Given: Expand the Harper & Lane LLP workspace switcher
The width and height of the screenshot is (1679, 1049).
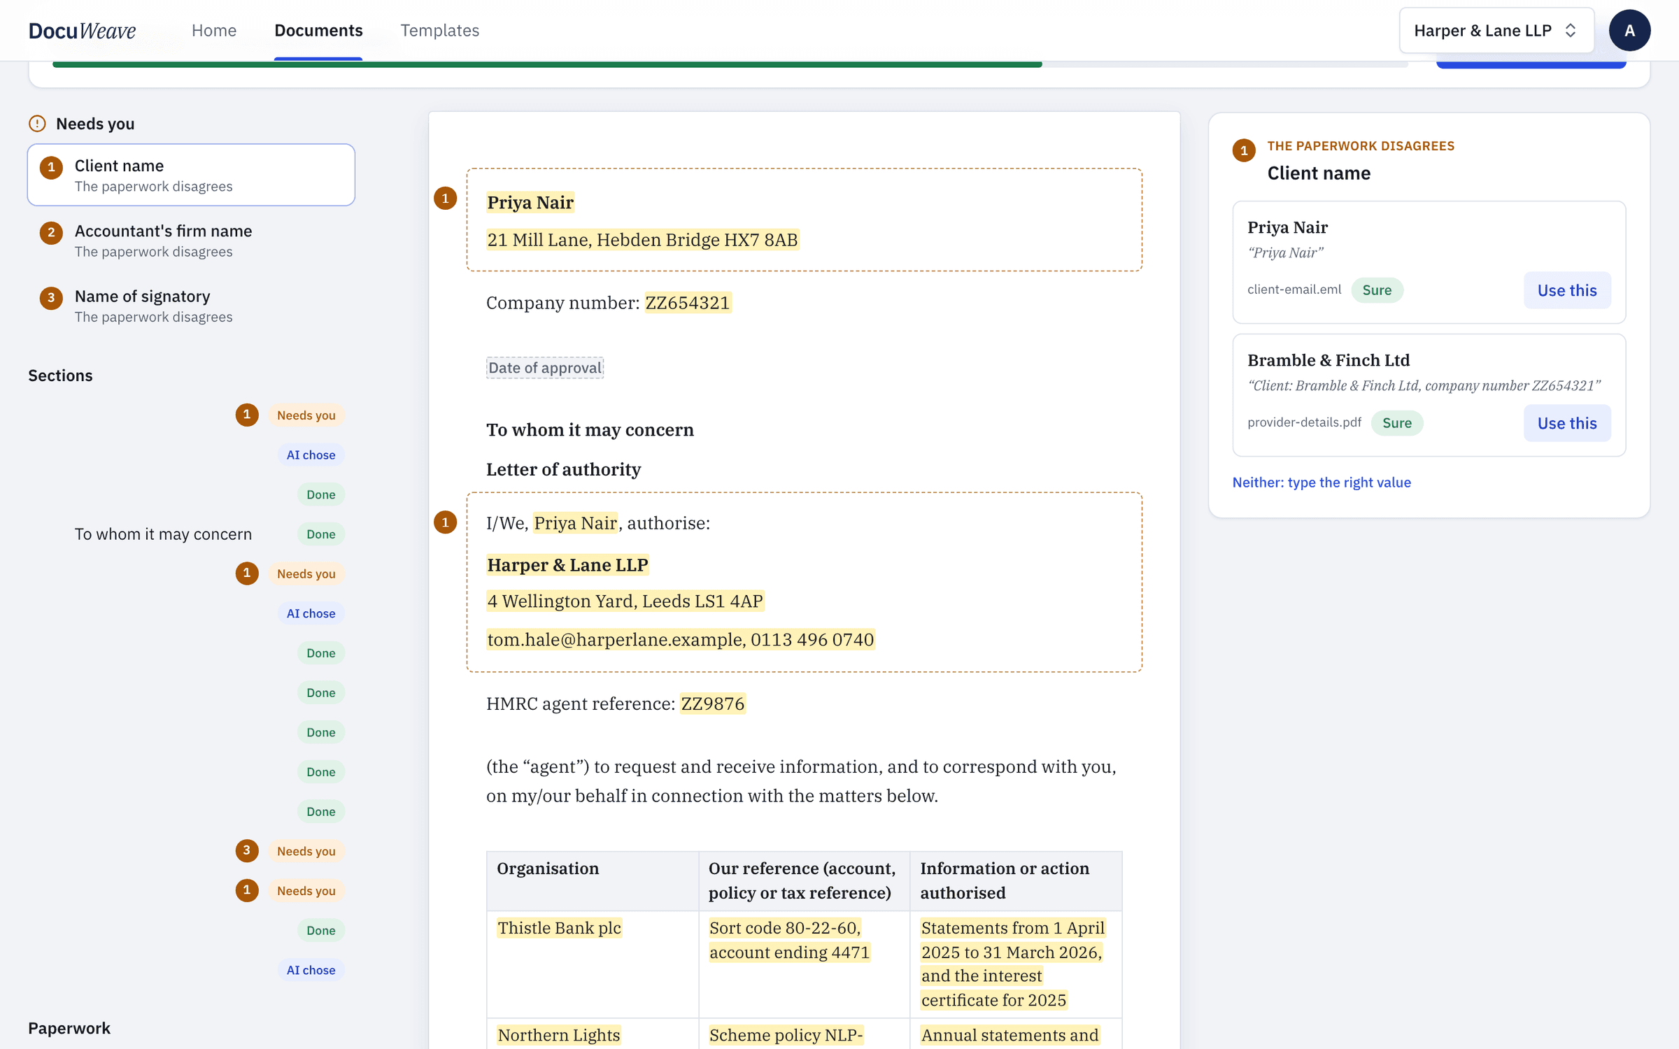Looking at the screenshot, I should [1496, 30].
